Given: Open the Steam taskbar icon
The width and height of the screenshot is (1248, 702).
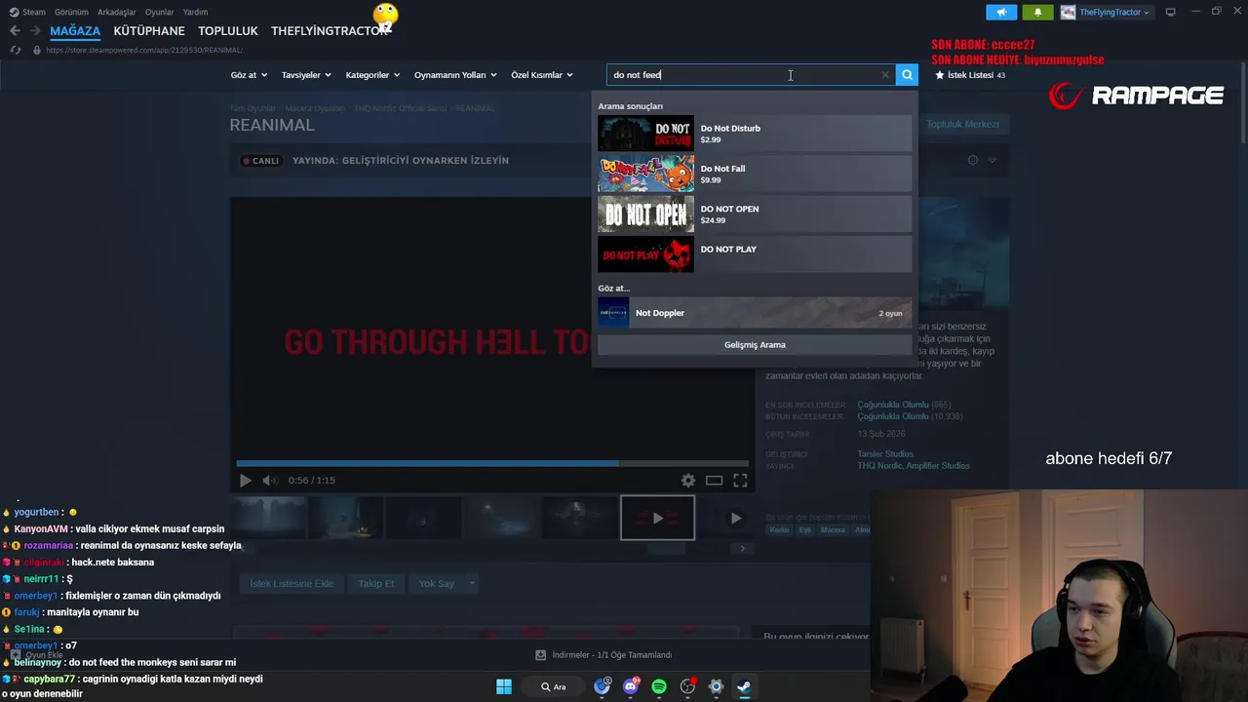Looking at the screenshot, I should point(744,686).
